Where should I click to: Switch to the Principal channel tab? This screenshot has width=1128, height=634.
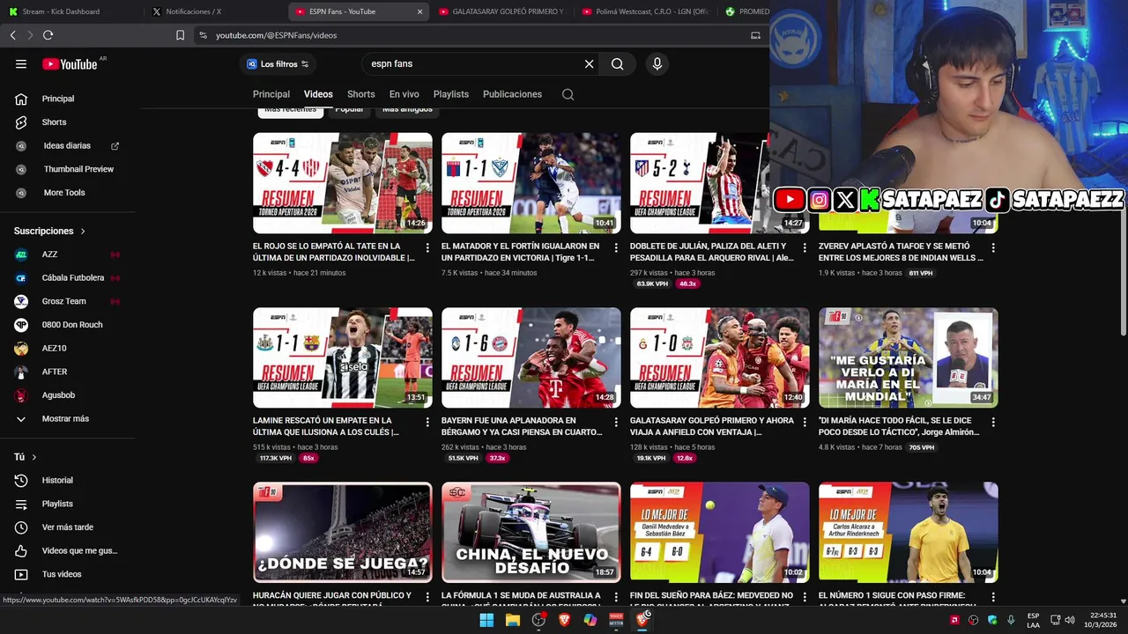pyautogui.click(x=271, y=94)
